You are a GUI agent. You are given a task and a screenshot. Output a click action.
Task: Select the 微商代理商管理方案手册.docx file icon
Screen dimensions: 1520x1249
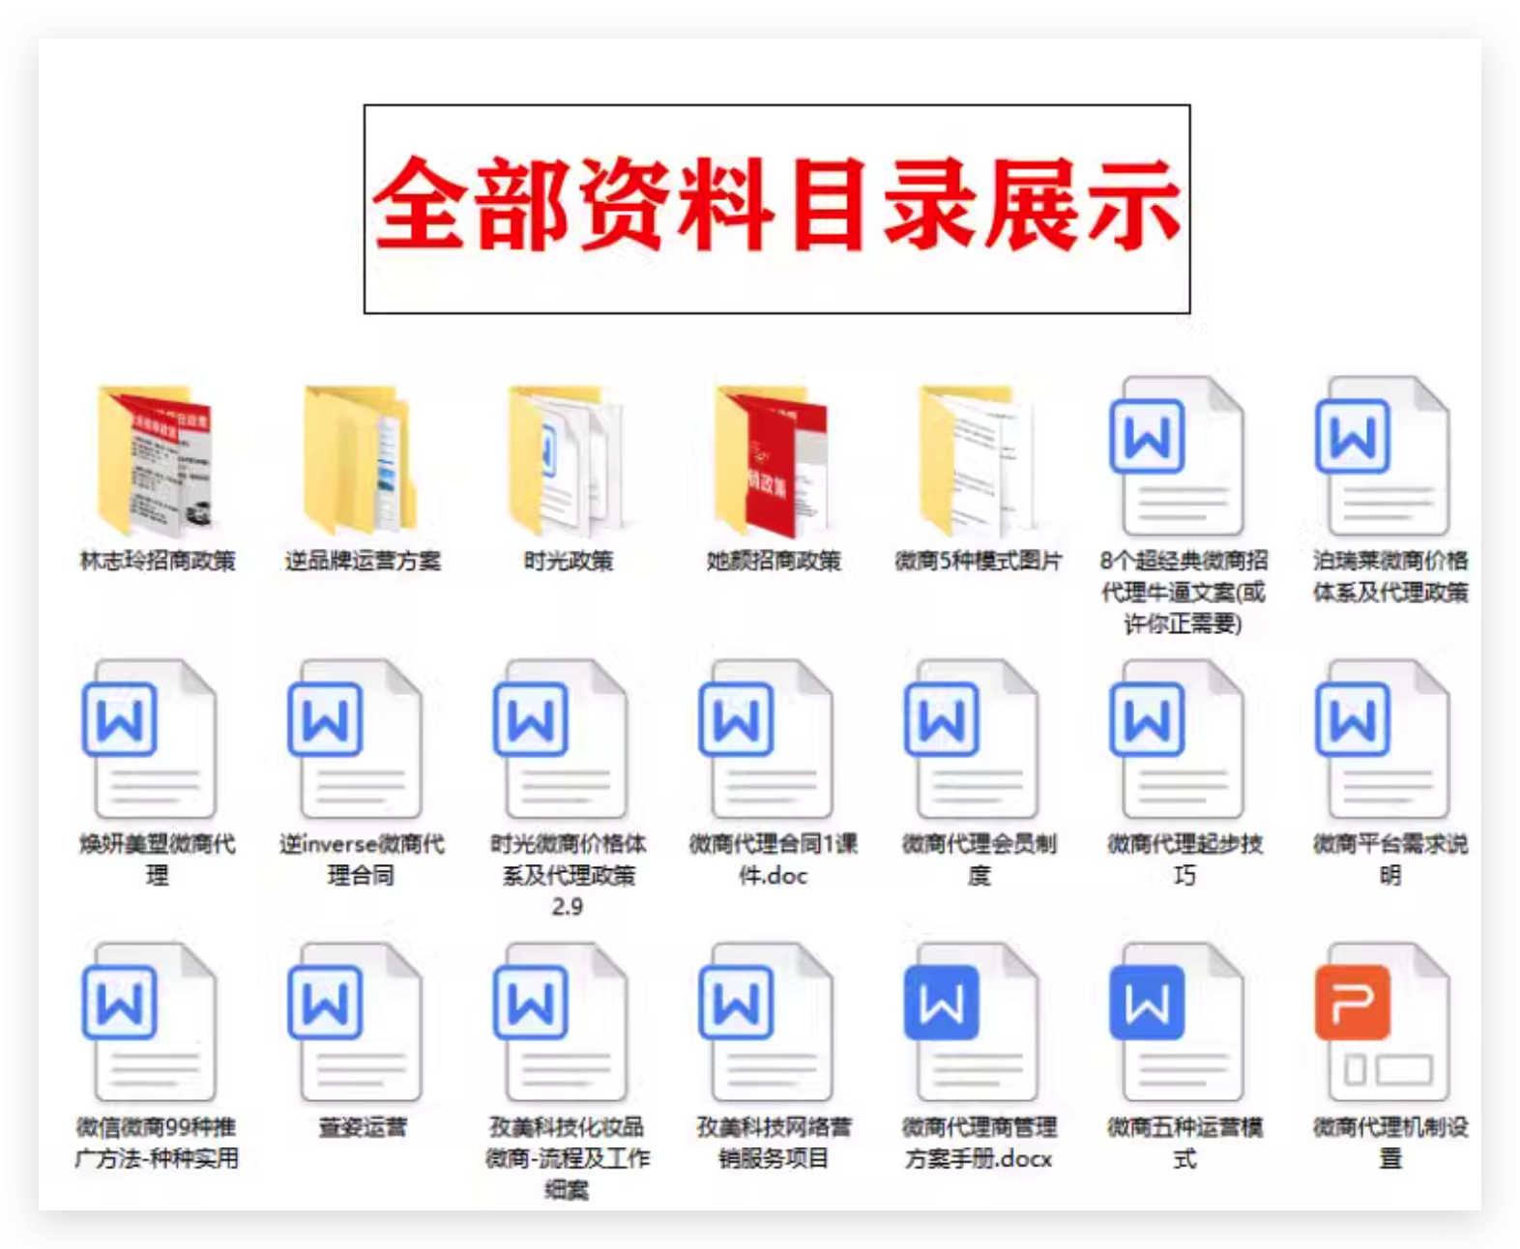[x=972, y=1023]
